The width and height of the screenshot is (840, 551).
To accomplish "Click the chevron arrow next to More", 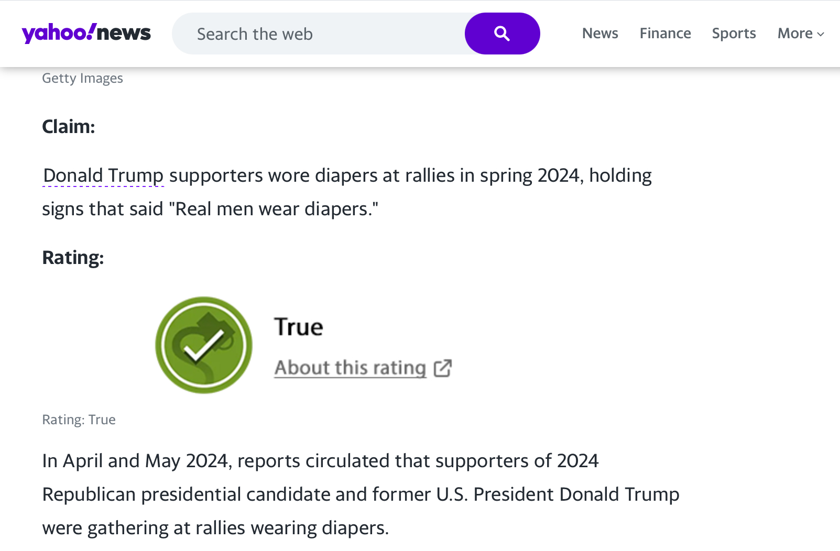I will click(821, 34).
